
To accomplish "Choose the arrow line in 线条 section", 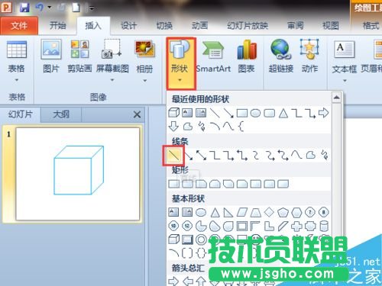I will (188, 155).
